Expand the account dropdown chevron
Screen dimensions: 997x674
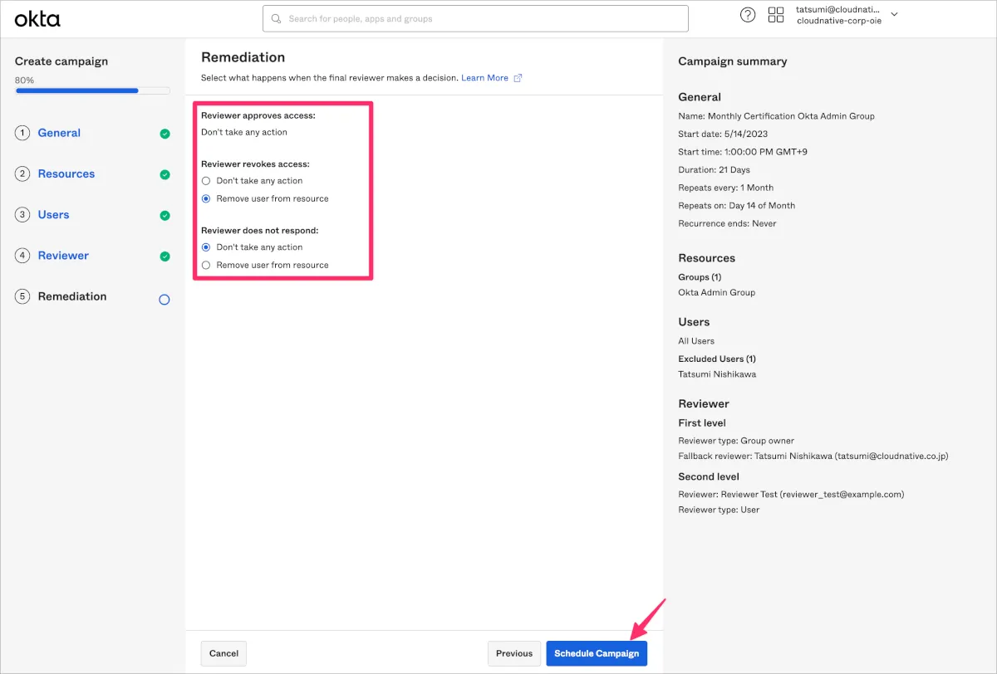pyautogui.click(x=895, y=15)
